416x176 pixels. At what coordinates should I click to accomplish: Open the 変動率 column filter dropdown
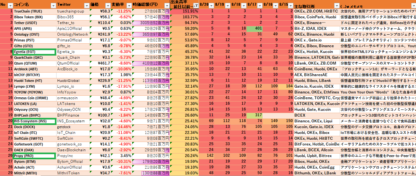(x=128, y=5)
